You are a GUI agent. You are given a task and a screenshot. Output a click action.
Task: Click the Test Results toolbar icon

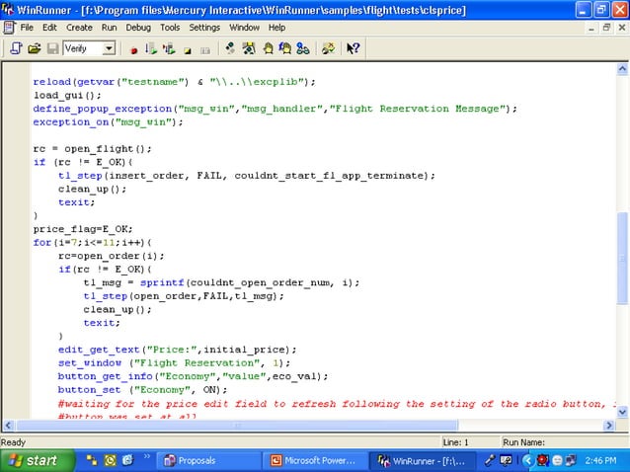pyautogui.click(x=329, y=48)
